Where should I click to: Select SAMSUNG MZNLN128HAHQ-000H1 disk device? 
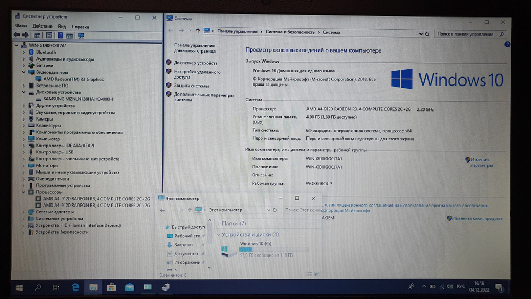tap(79, 99)
